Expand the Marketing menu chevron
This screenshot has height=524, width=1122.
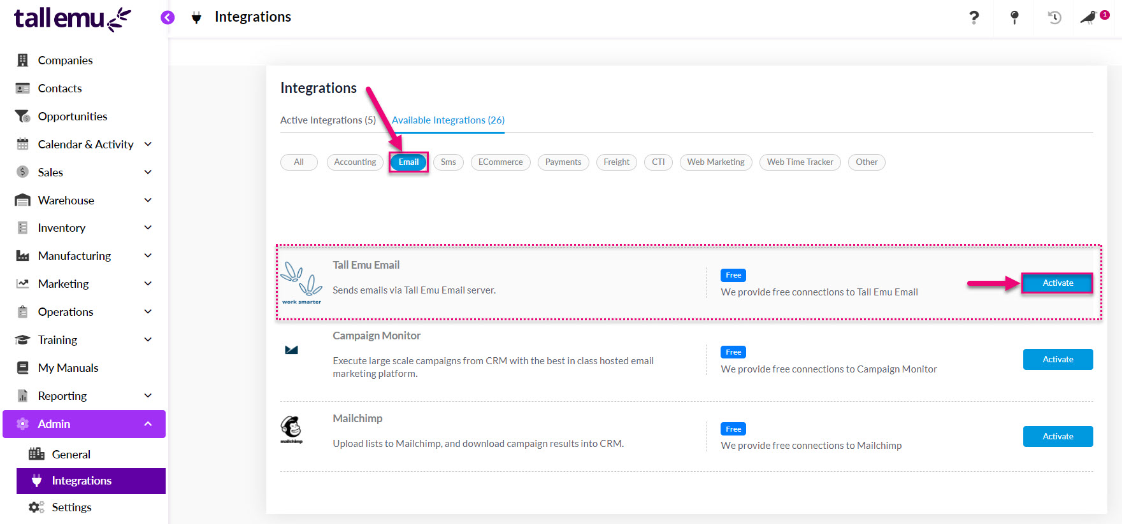[148, 283]
